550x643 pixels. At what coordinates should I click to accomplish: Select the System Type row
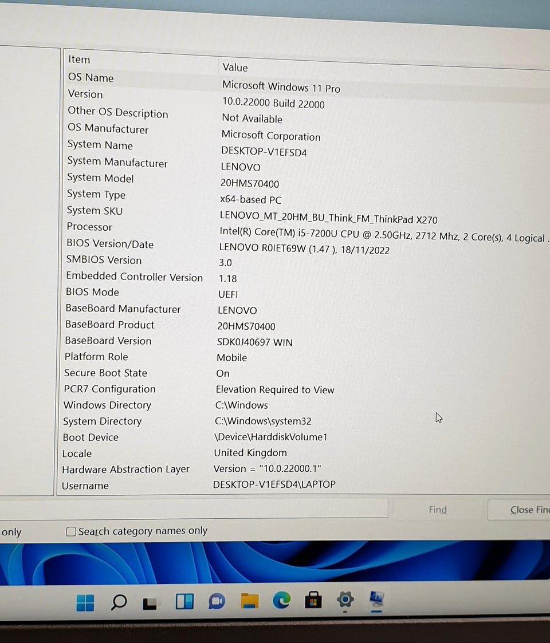pyautogui.click(x=96, y=194)
